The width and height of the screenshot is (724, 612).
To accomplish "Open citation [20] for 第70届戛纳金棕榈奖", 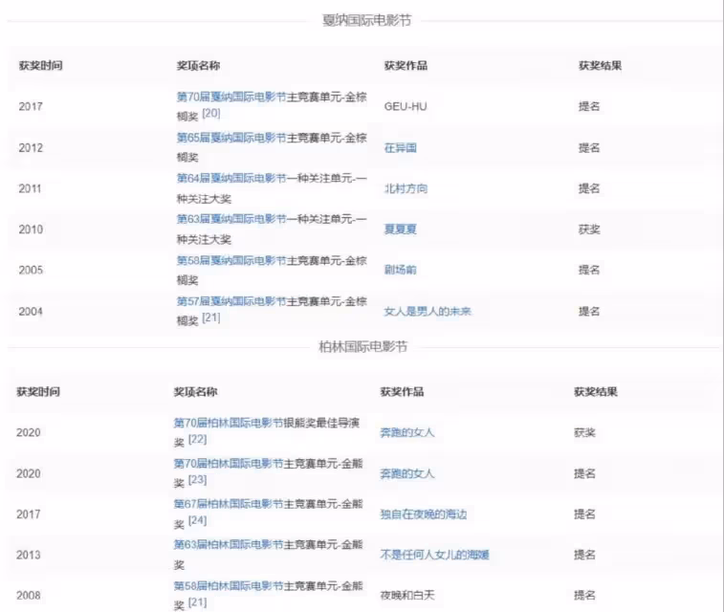I will (x=211, y=113).
